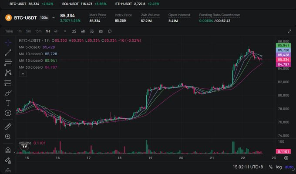Click the MA 30 close indicator legend
Image resolution: width=296 pixels, height=174 pixels.
[x=38, y=67]
